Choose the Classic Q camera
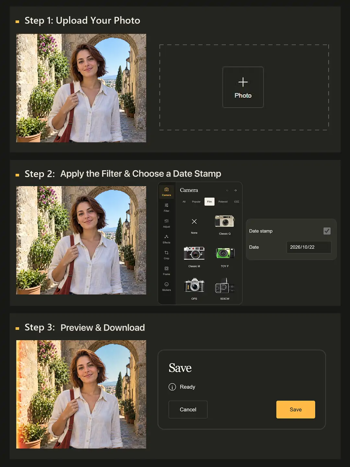This screenshot has width=350, height=467. click(225, 225)
